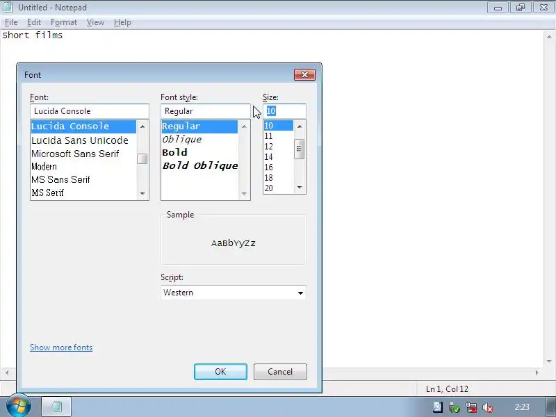Click size list scroll down arrow
556x417 pixels.
(x=300, y=188)
